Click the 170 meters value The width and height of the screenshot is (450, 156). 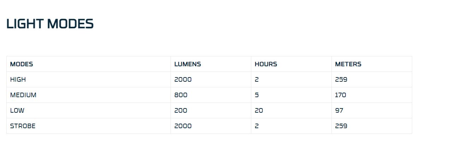point(341,95)
